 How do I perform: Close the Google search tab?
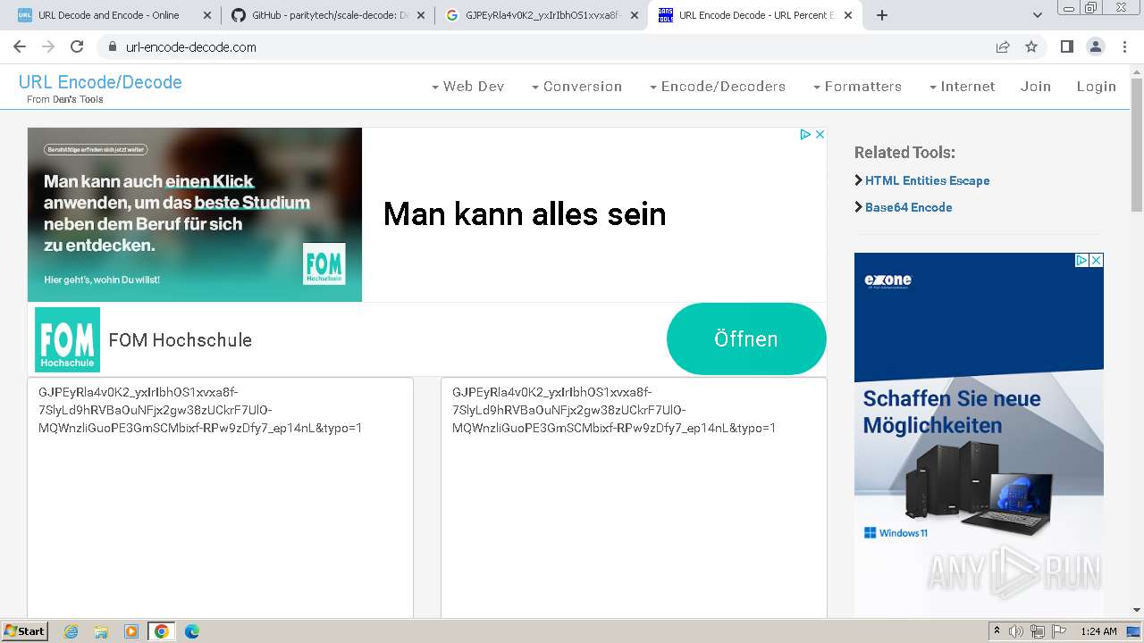pyautogui.click(x=635, y=15)
